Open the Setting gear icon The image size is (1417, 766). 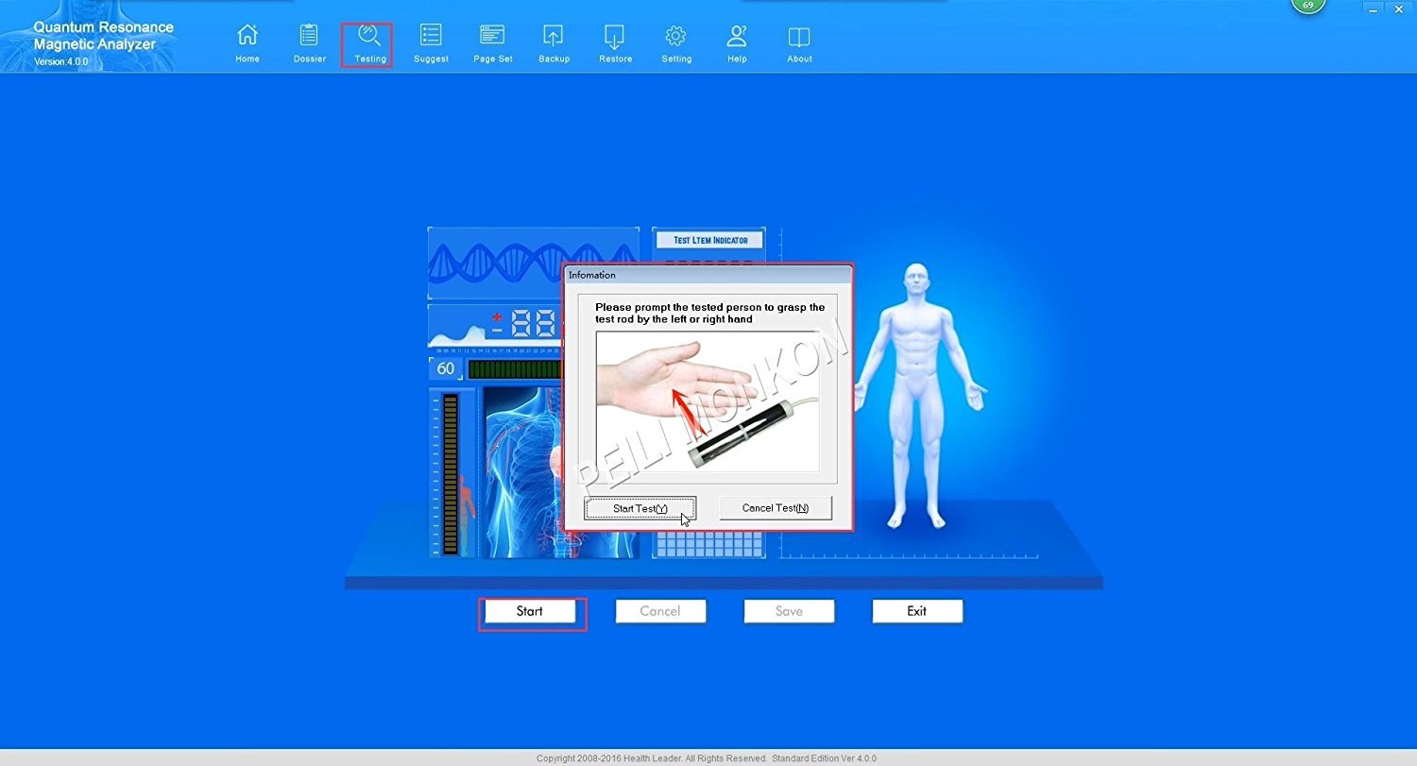675,36
